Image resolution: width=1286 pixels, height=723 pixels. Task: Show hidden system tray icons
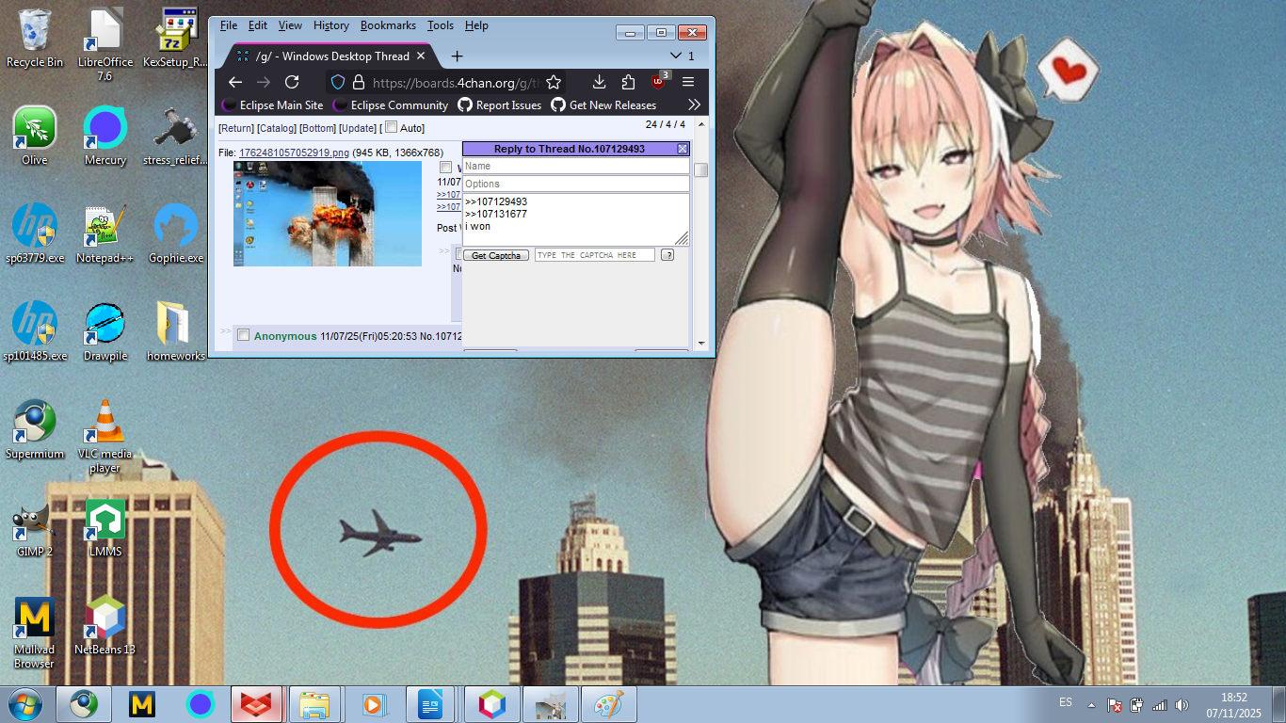pyautogui.click(x=1091, y=704)
